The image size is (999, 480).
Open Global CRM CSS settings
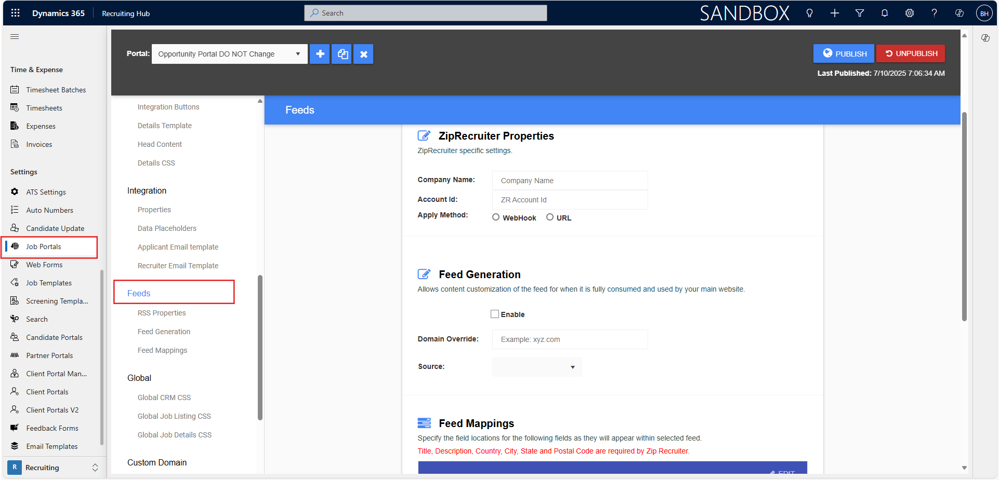164,397
